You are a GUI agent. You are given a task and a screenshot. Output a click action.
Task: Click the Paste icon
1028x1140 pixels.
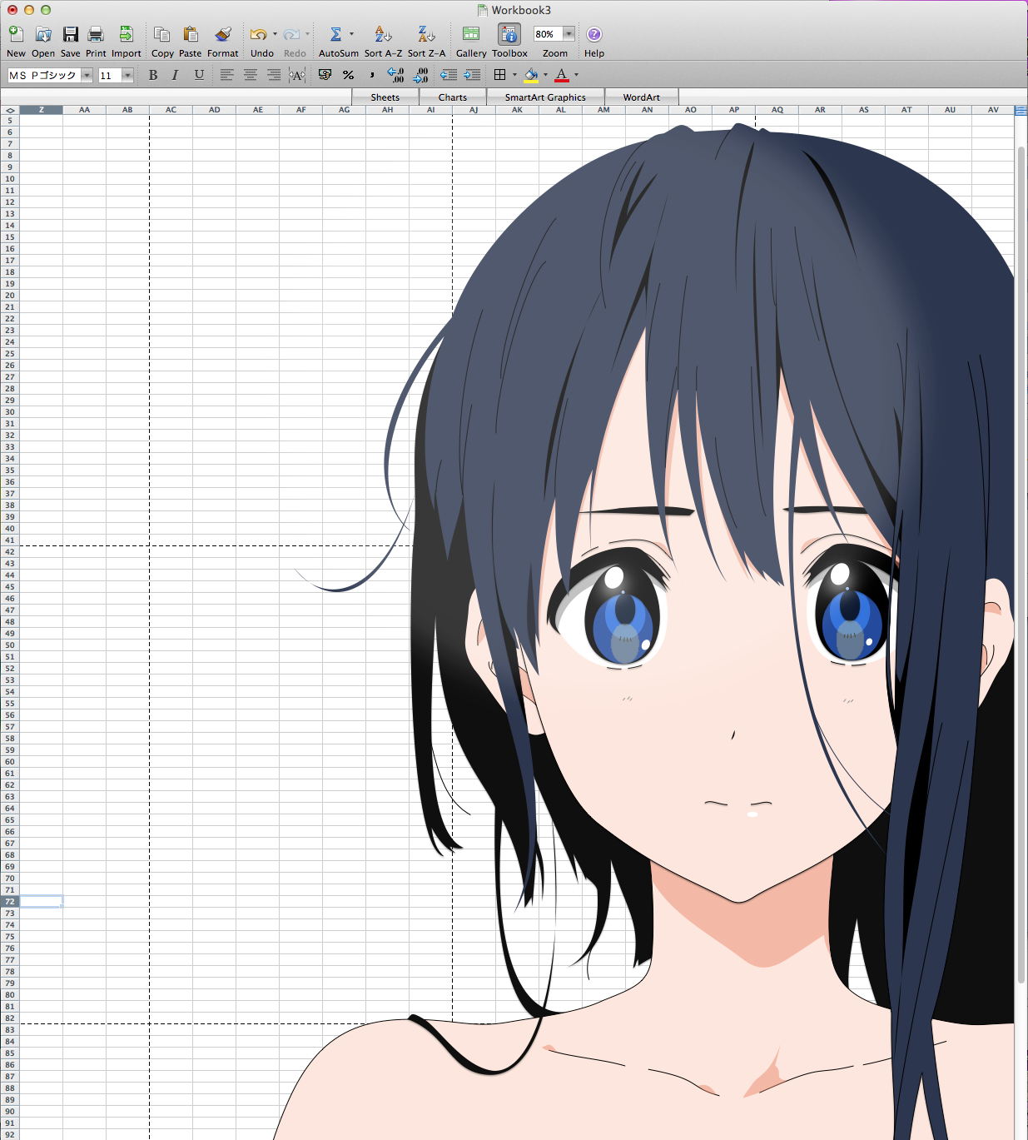(x=191, y=34)
